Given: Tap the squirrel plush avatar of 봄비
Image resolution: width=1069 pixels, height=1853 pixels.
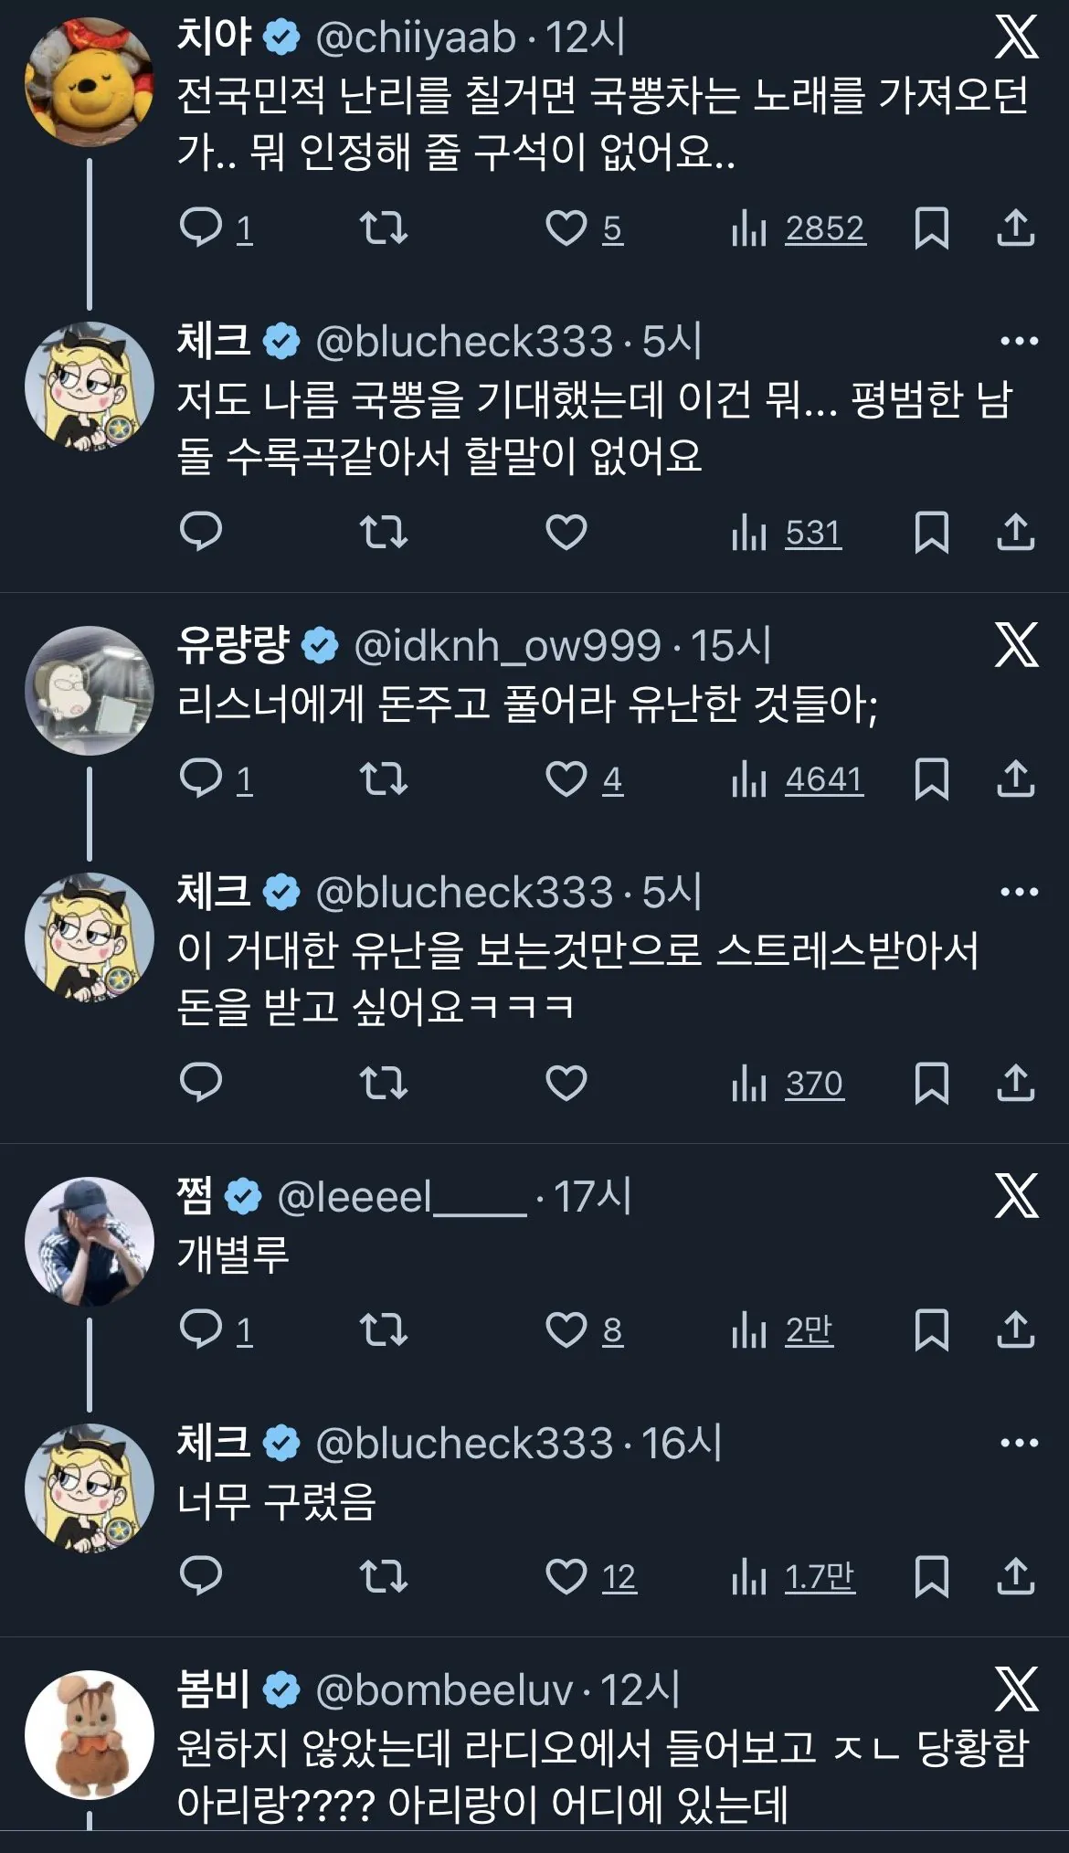Looking at the screenshot, I should (x=89, y=1735).
